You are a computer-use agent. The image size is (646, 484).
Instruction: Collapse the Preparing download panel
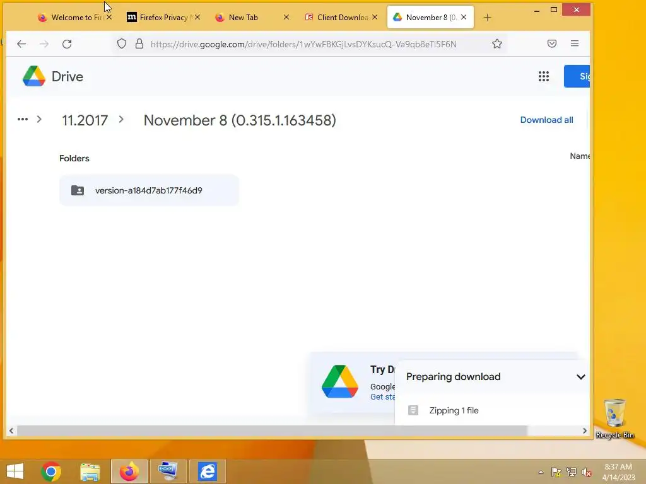(580, 377)
